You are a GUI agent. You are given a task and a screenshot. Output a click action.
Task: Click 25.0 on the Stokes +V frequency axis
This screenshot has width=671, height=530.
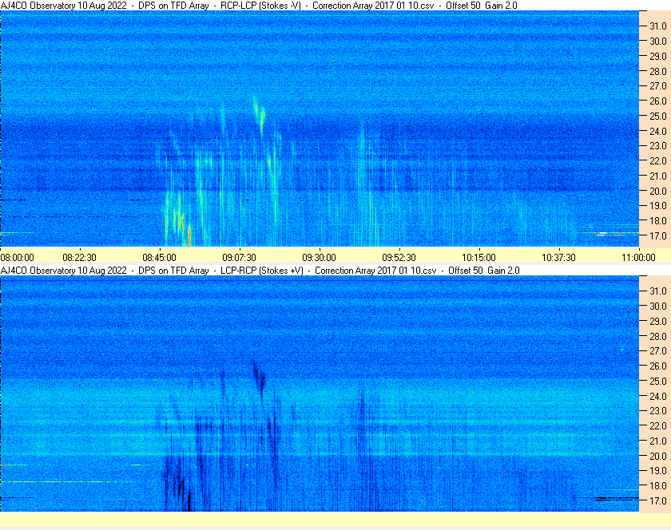658,382
